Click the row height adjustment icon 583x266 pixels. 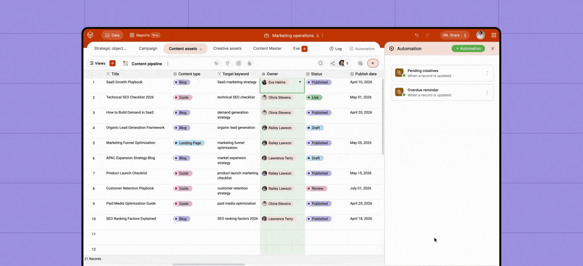point(238,63)
